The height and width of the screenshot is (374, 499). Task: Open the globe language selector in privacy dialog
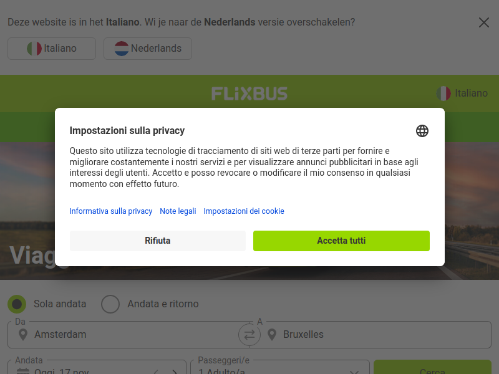coord(422,131)
